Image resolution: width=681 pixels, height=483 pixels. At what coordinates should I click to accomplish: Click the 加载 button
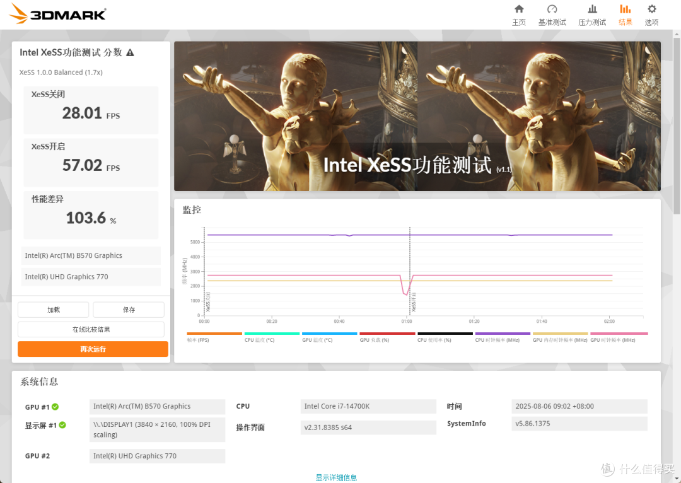coord(54,310)
